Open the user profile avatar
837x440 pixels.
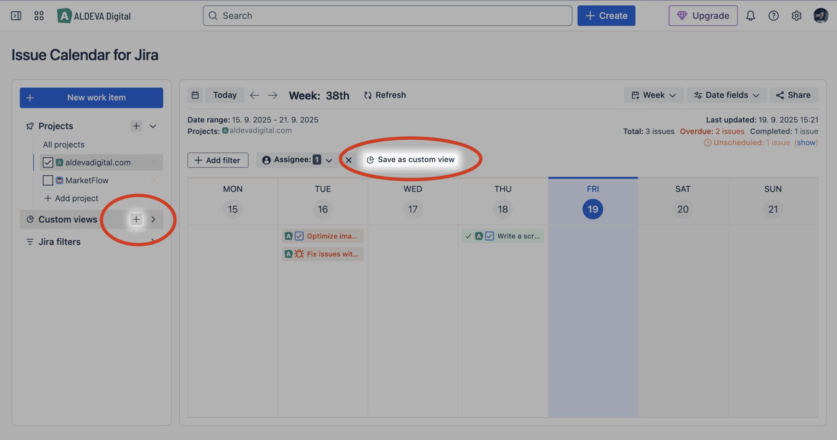820,16
